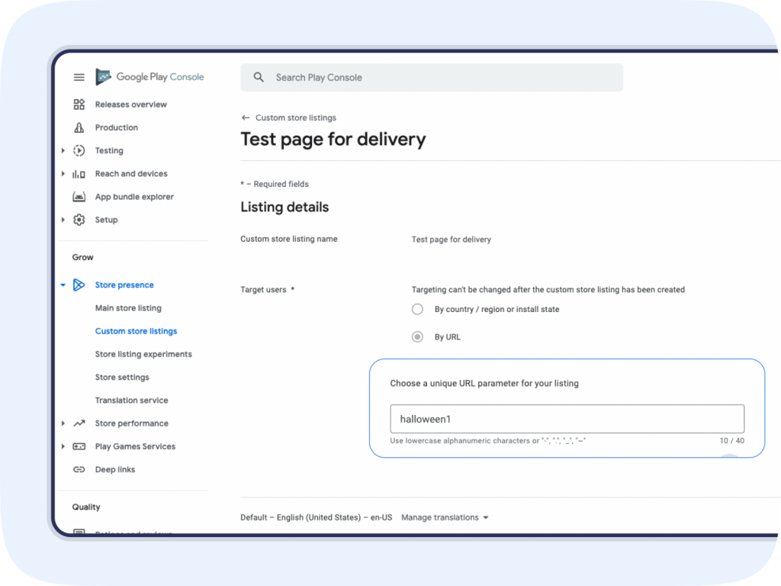
Task: Open the hamburger navigation menu
Action: point(79,77)
